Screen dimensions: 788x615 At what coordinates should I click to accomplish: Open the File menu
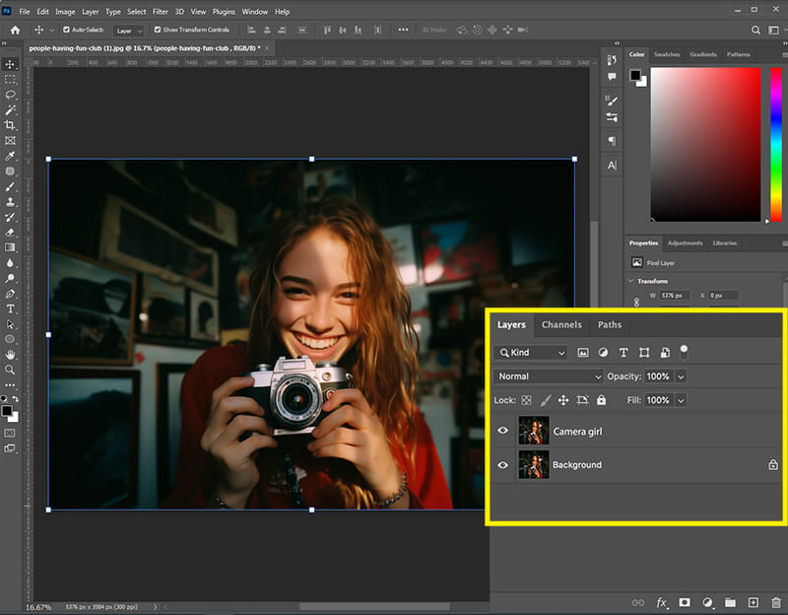click(25, 11)
